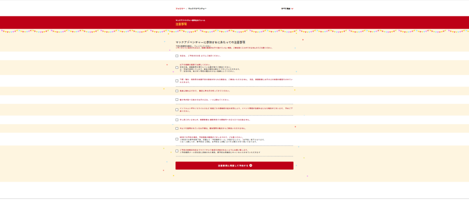
Task: Check the WEB予約 reservation limit checkbox
Action: [x=177, y=139]
